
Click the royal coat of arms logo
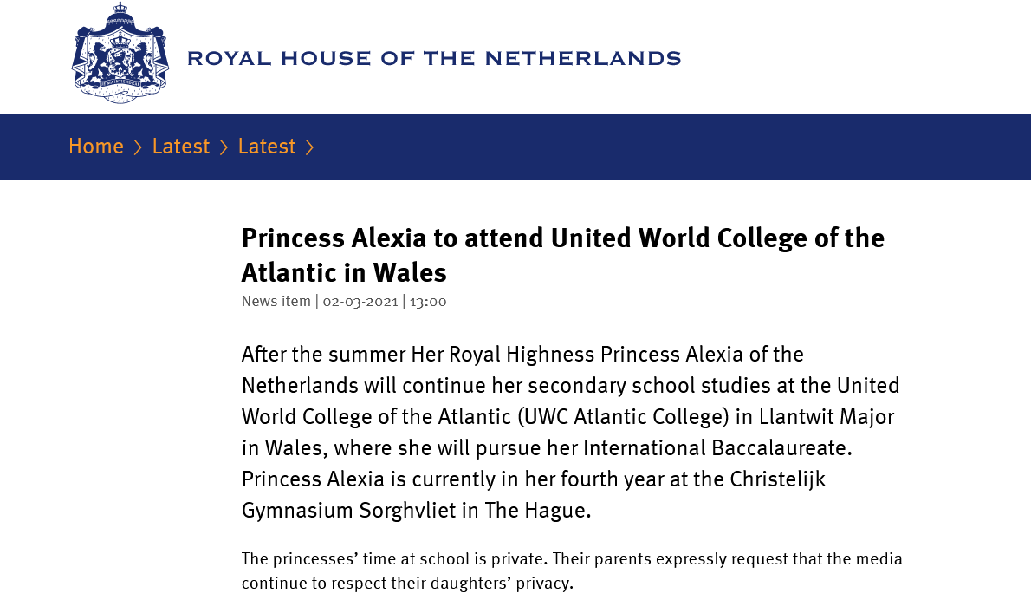(x=120, y=54)
